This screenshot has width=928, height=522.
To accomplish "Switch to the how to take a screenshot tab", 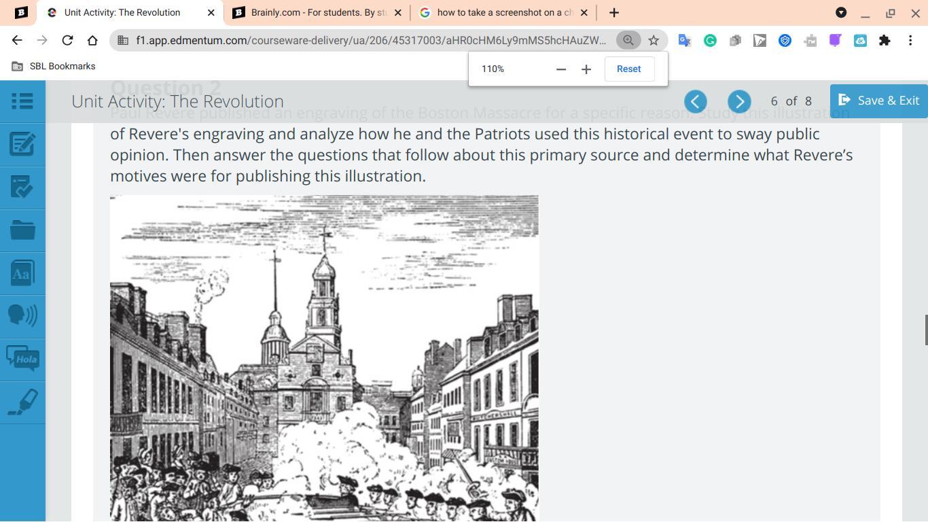I will pos(503,13).
